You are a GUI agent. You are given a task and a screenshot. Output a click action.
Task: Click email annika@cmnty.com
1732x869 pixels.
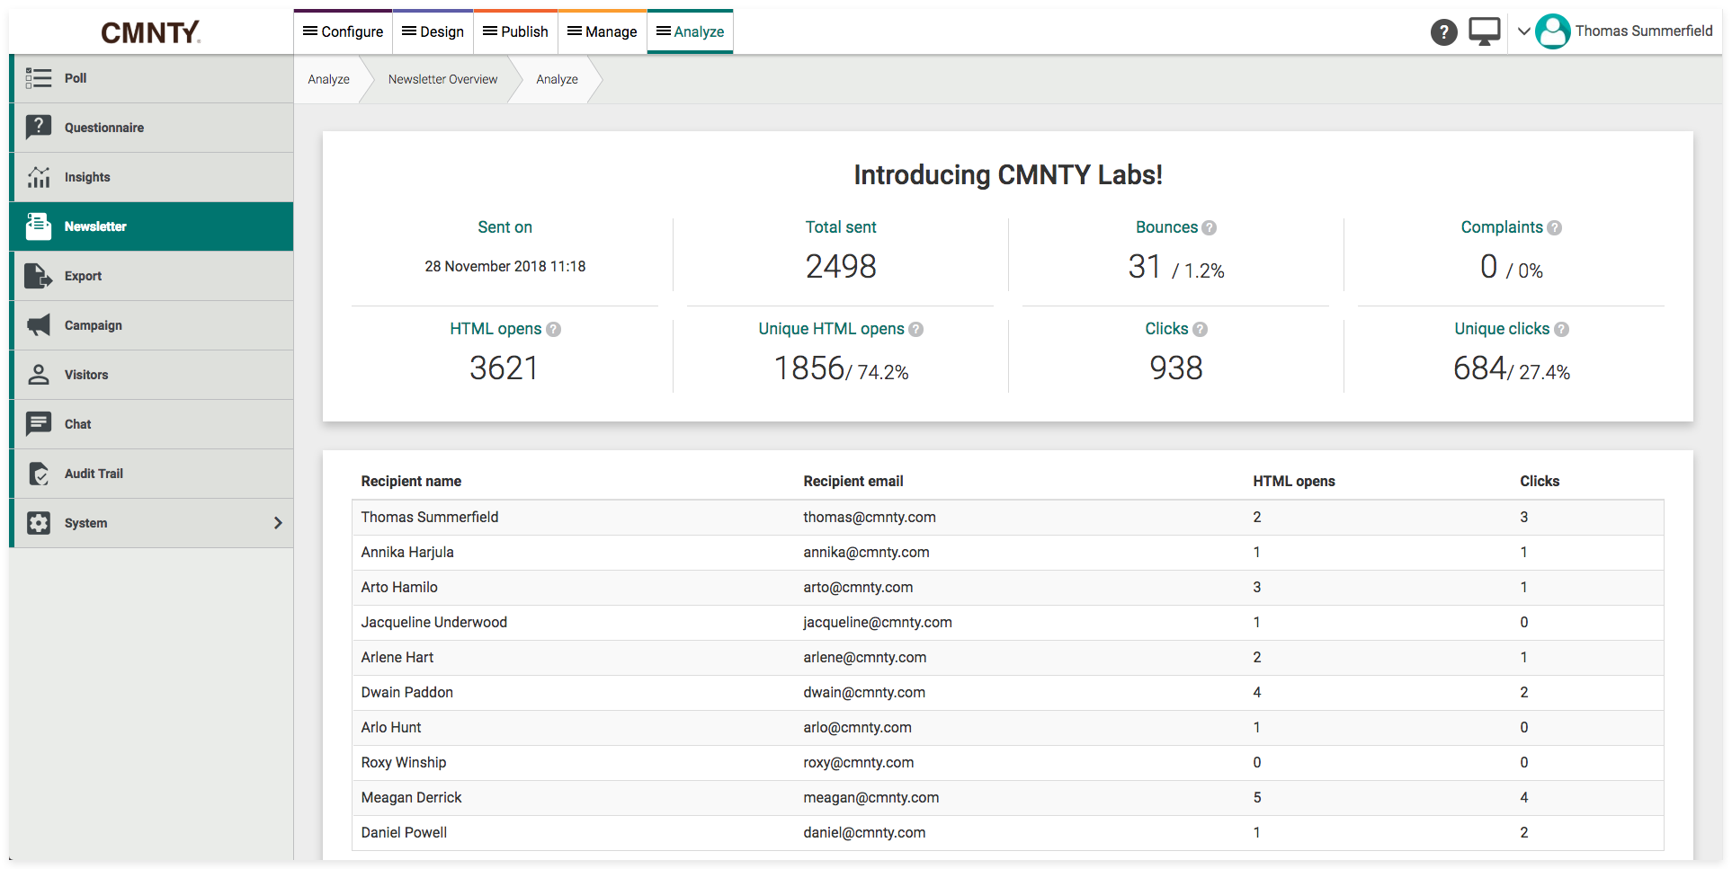point(866,553)
